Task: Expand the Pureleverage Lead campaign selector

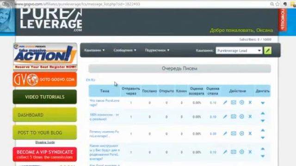Action: click(x=239, y=50)
